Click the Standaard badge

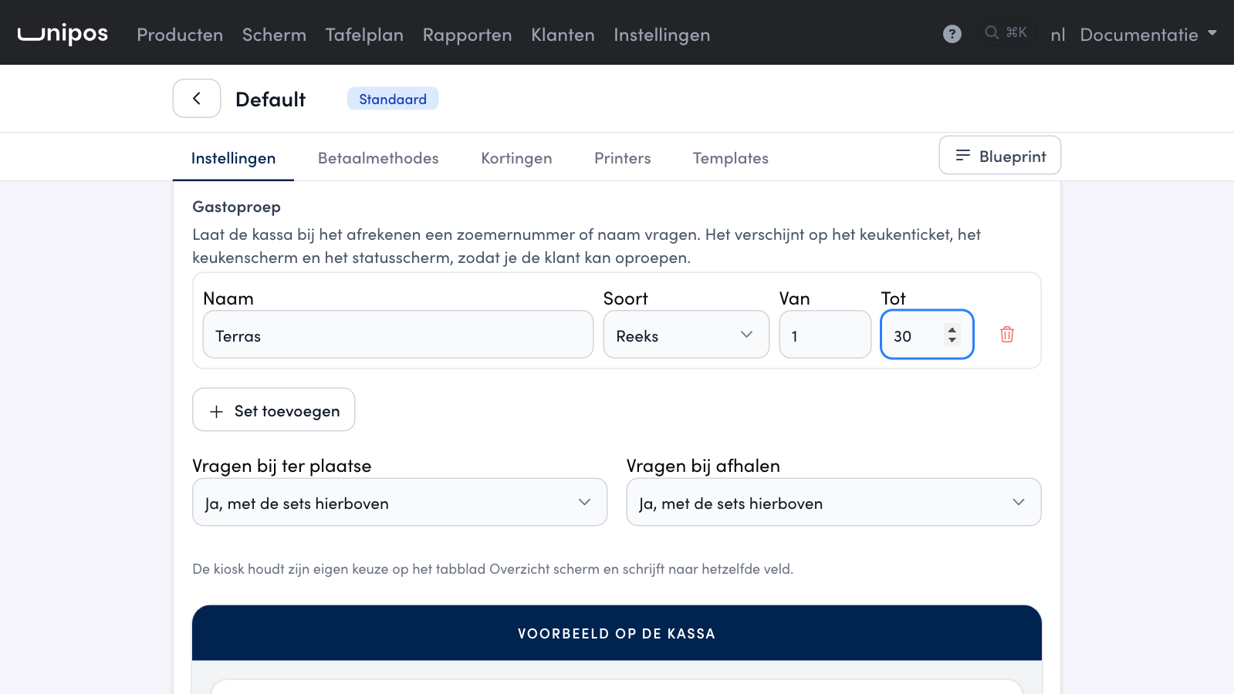(x=393, y=99)
